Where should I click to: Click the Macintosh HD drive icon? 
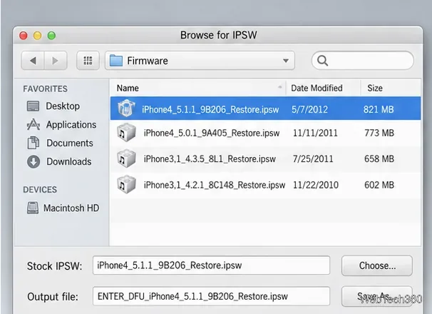33,208
